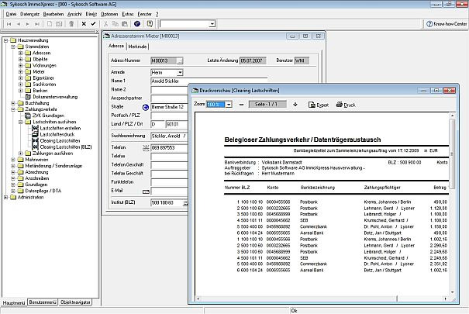This screenshot has height=314, width=469.
Task: Go to next page in print preview
Action: 295,105
